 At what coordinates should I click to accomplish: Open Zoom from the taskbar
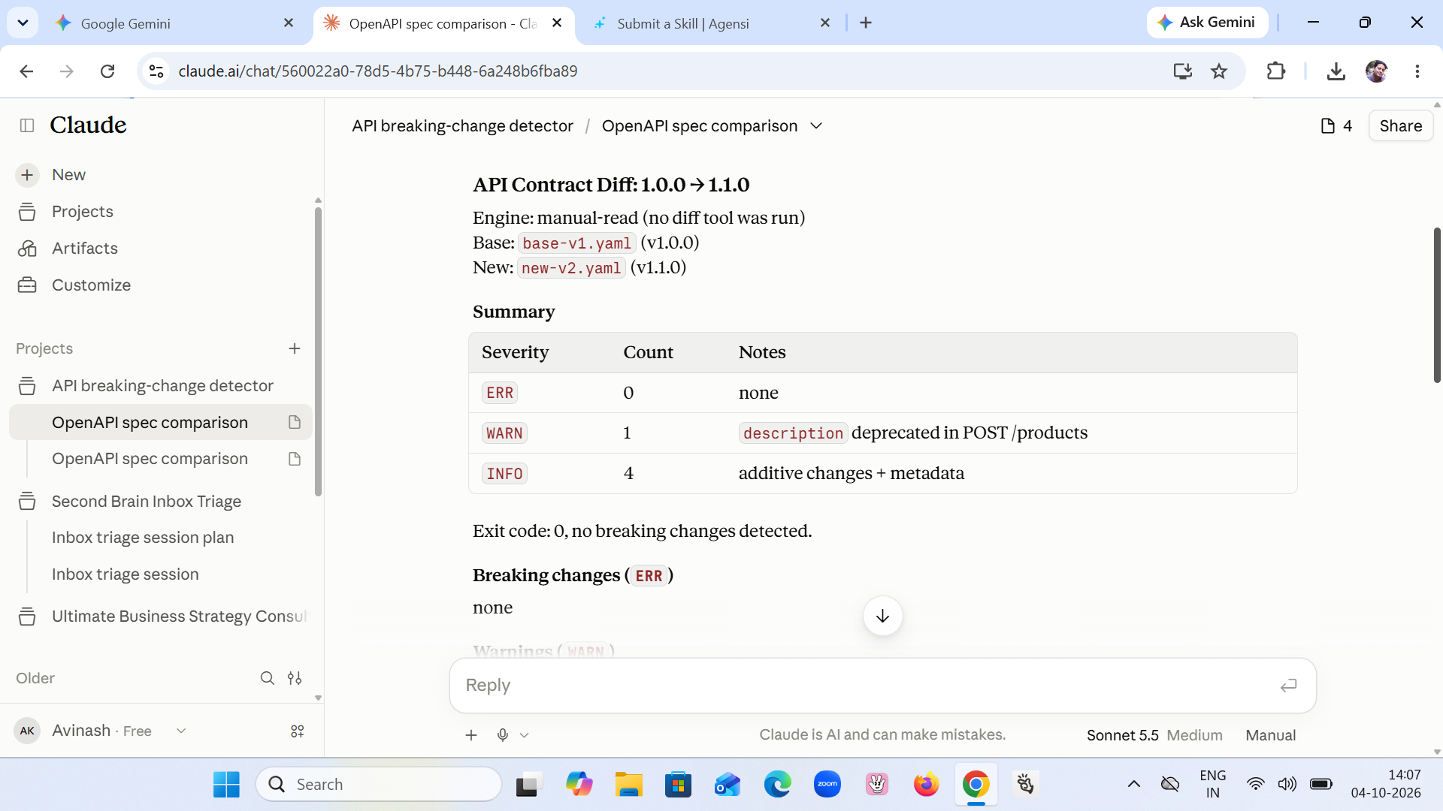(x=827, y=785)
